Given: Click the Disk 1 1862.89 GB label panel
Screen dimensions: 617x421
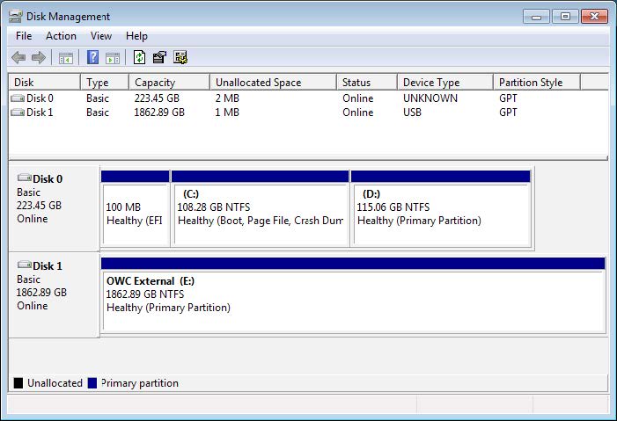Looking at the screenshot, I should pyautogui.click(x=54, y=295).
